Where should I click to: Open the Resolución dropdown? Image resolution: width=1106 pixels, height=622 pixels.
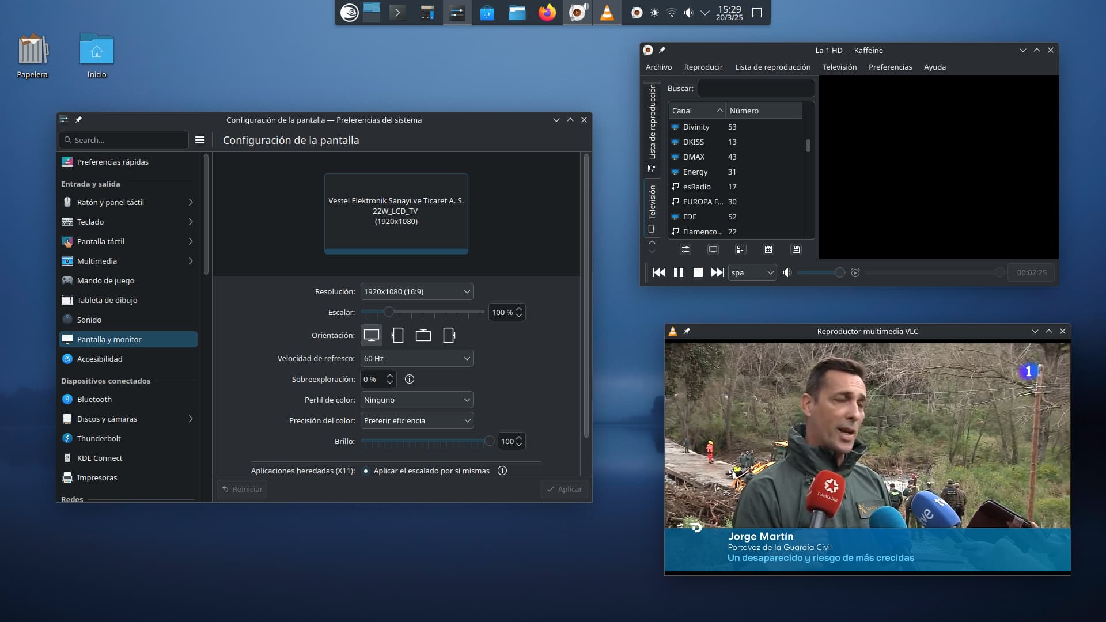click(416, 291)
